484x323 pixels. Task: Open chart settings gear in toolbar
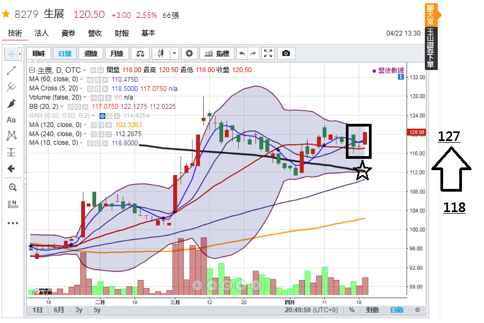(x=189, y=53)
